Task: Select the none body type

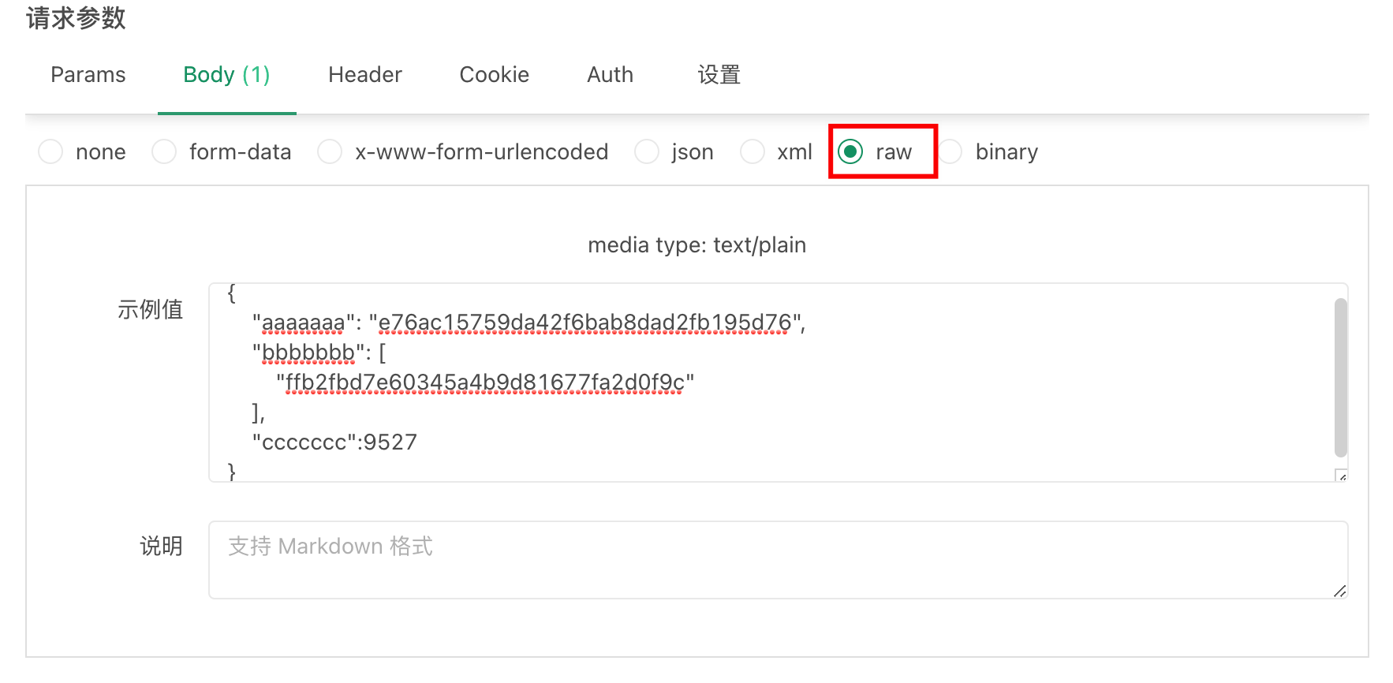Action: point(50,151)
